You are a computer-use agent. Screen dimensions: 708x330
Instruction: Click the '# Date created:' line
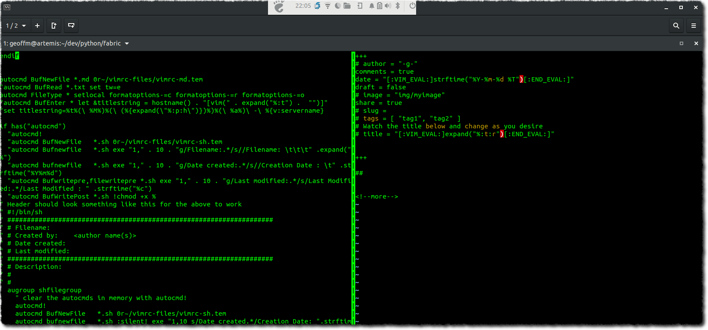click(33, 243)
